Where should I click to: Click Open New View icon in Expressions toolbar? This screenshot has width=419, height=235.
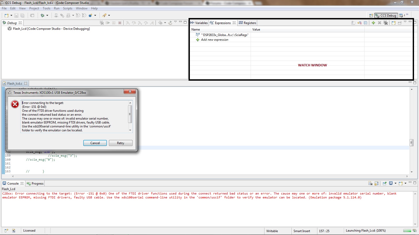[394, 23]
